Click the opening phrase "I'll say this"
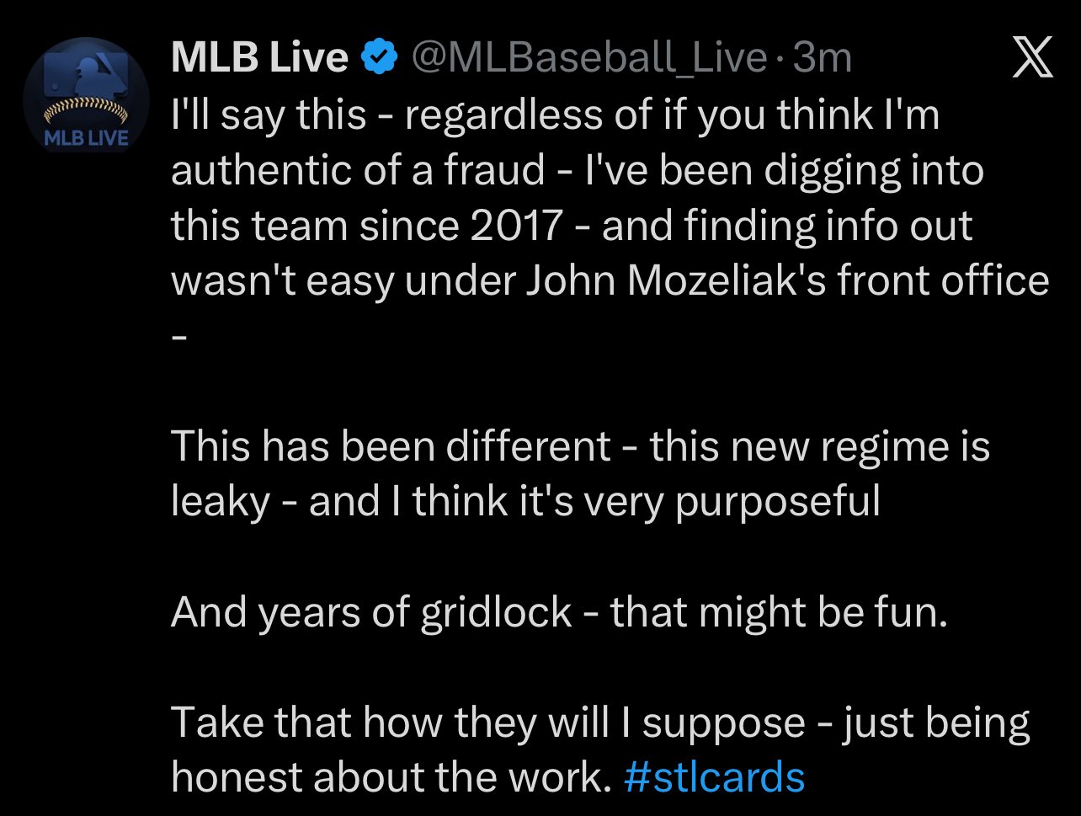Viewport: 1081px width, 816px height. [269, 115]
